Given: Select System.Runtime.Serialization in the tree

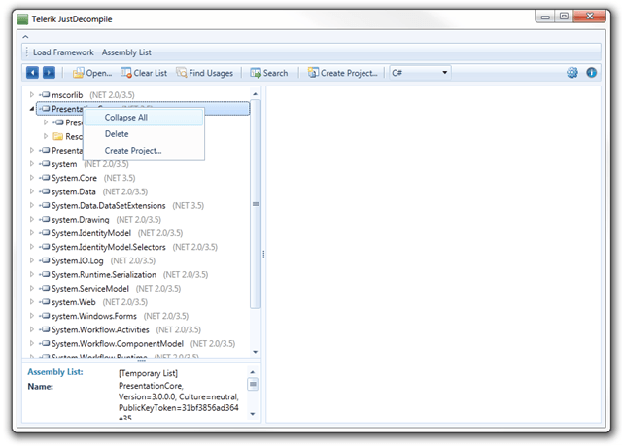Looking at the screenshot, I should point(104,275).
